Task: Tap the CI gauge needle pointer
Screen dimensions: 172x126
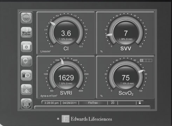Action: pos(53,23)
